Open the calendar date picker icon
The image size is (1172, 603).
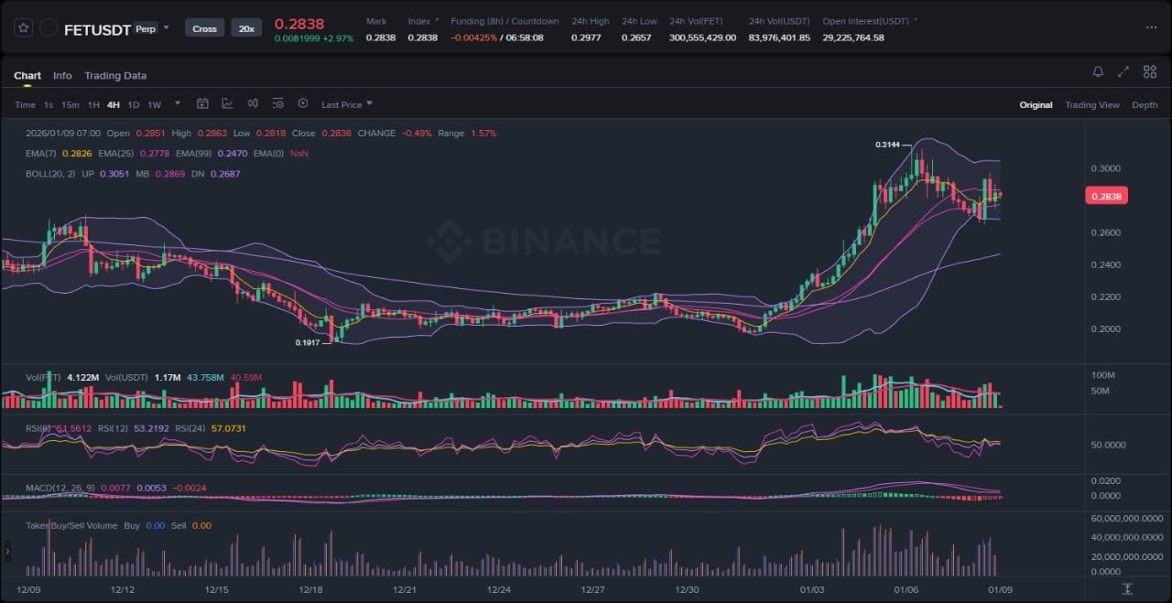coord(202,104)
